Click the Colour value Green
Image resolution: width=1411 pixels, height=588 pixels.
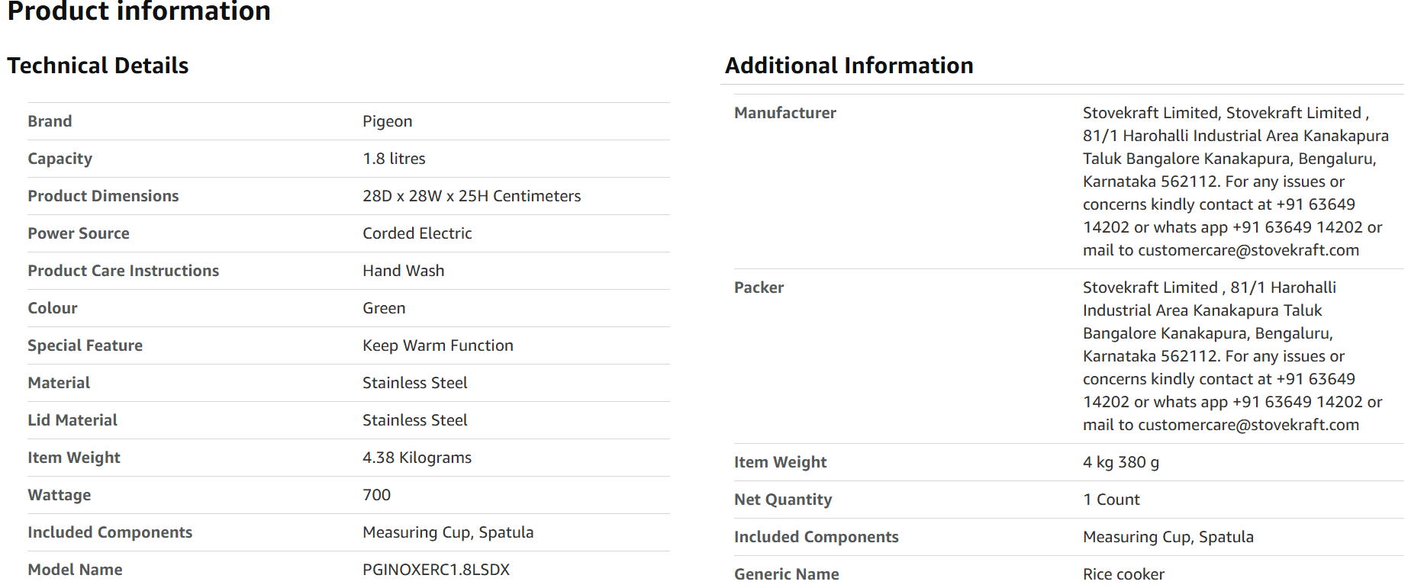pyautogui.click(x=384, y=308)
